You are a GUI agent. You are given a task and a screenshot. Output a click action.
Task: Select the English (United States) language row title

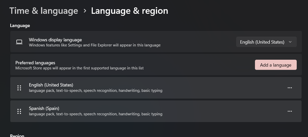click(51, 85)
